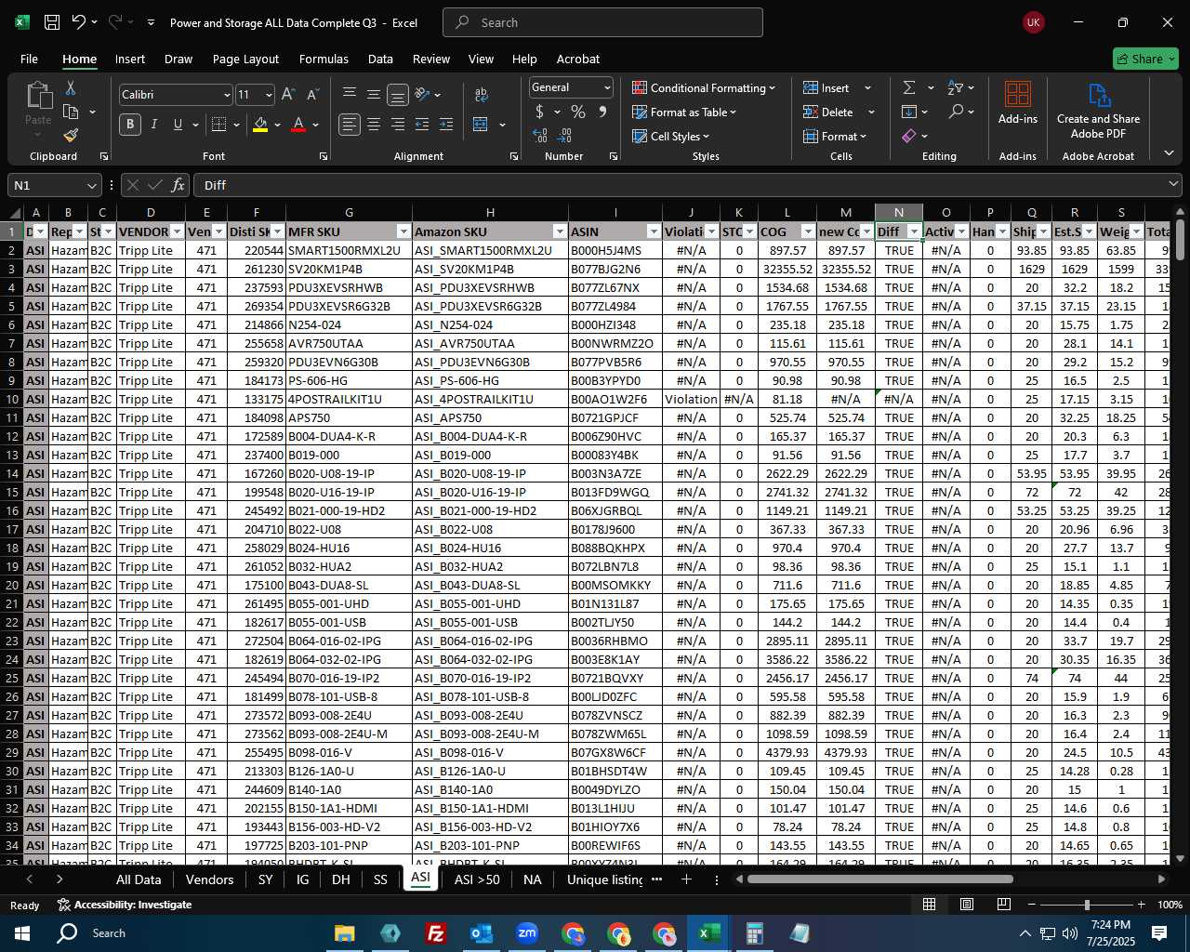Toggle Align Right horizontal alignment

point(398,125)
